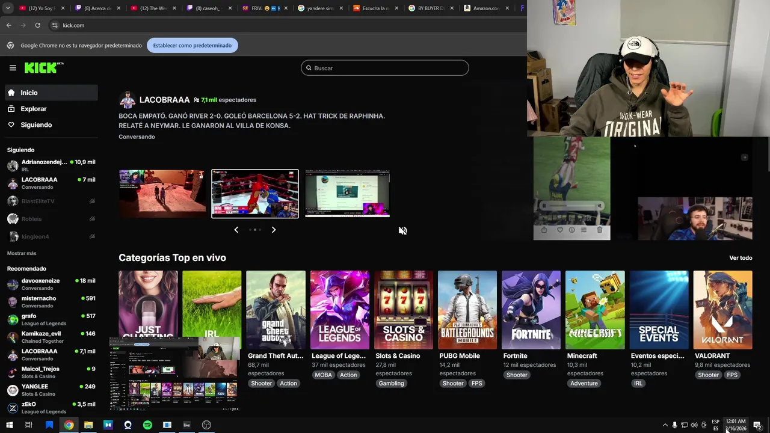
Task: Open the Minecraft category card
Action: pos(595,310)
